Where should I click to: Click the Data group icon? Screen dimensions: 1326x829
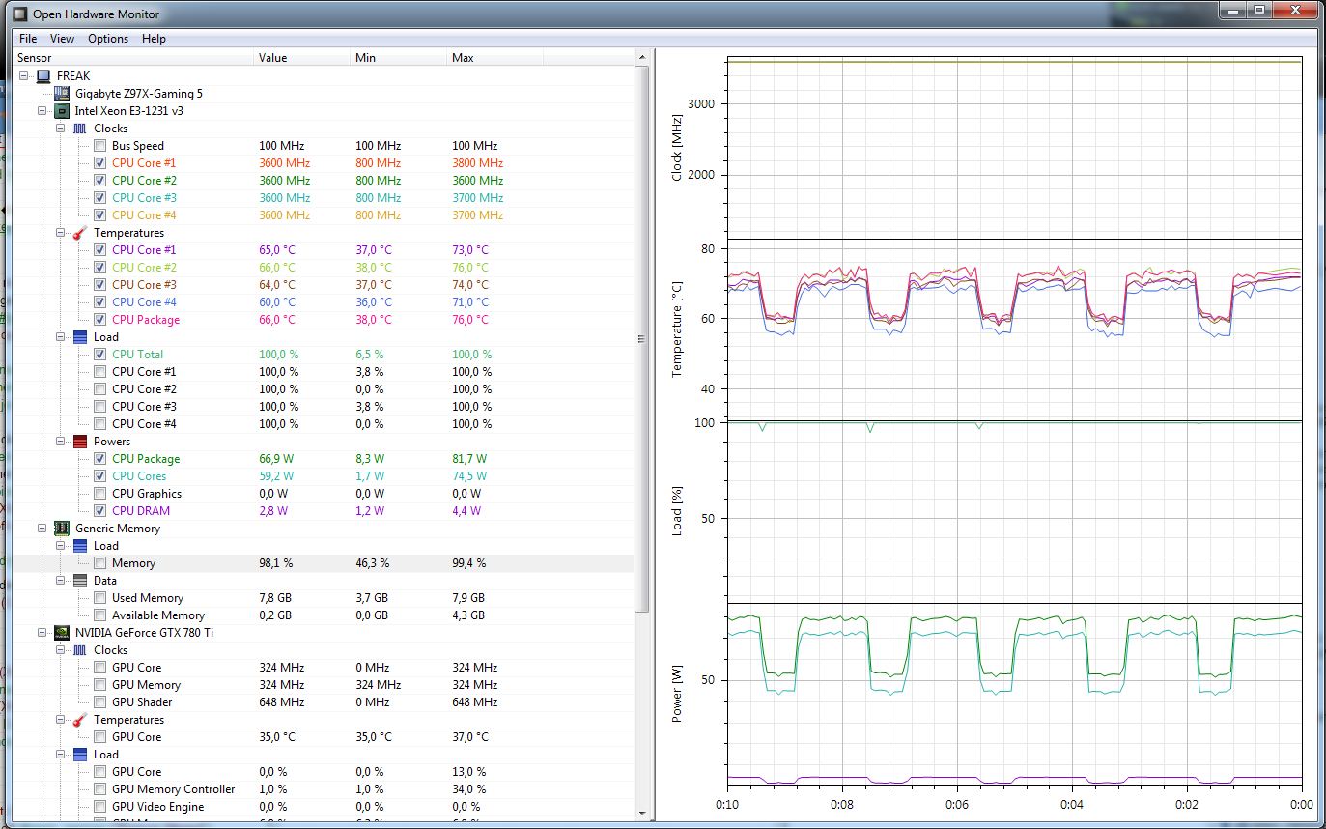[x=80, y=581]
